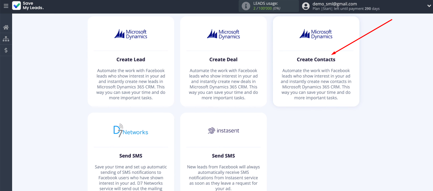The image size is (433, 191).
Task: Open billing dollar icon in sidebar
Action: (x=6, y=50)
